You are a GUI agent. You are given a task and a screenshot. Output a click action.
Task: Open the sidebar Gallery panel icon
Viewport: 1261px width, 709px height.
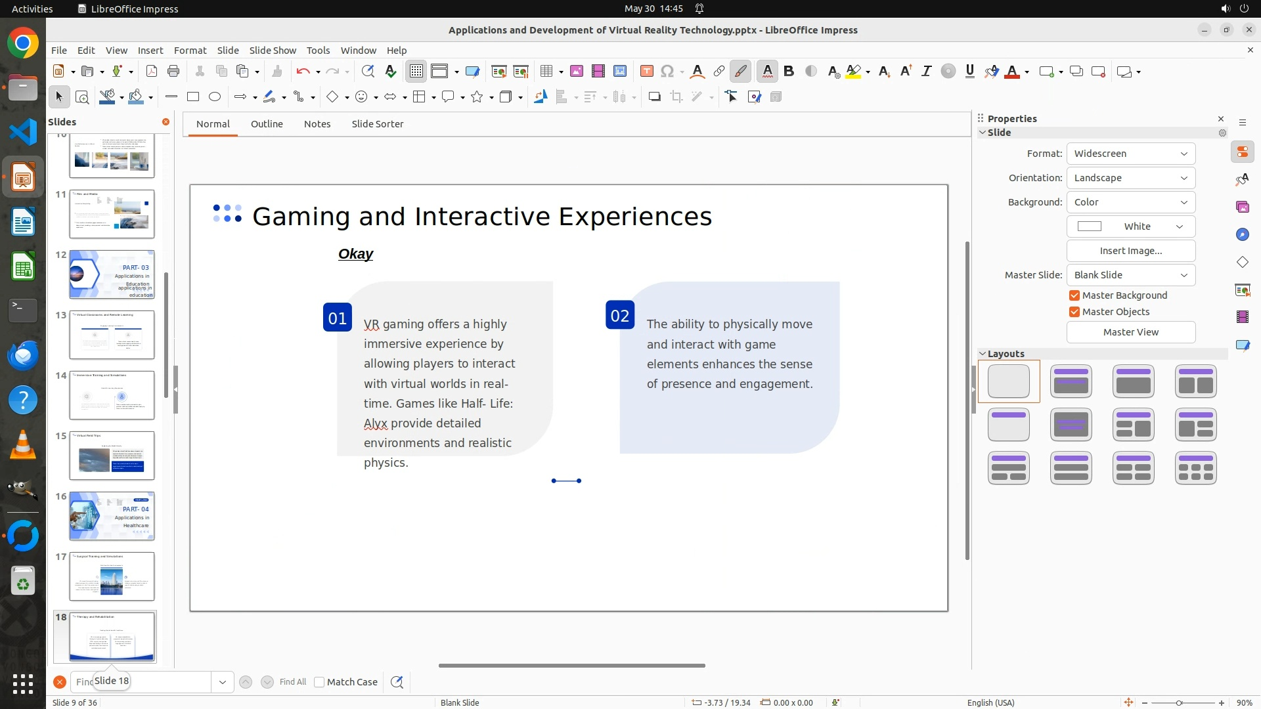click(x=1243, y=207)
